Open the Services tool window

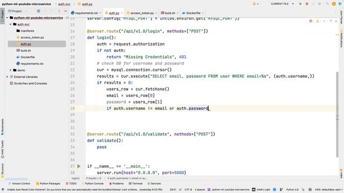[x=154, y=183]
